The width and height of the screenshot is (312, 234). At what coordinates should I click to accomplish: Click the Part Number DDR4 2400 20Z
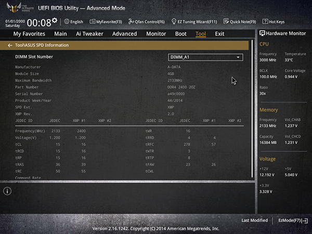tap(181, 87)
